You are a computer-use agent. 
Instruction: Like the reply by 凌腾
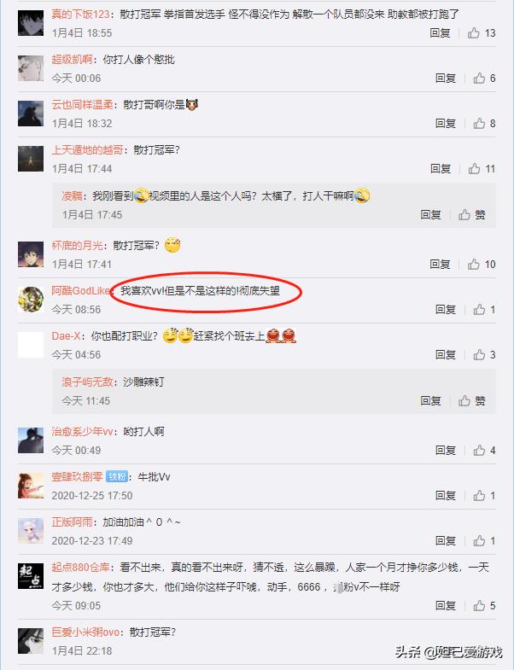pos(472,214)
